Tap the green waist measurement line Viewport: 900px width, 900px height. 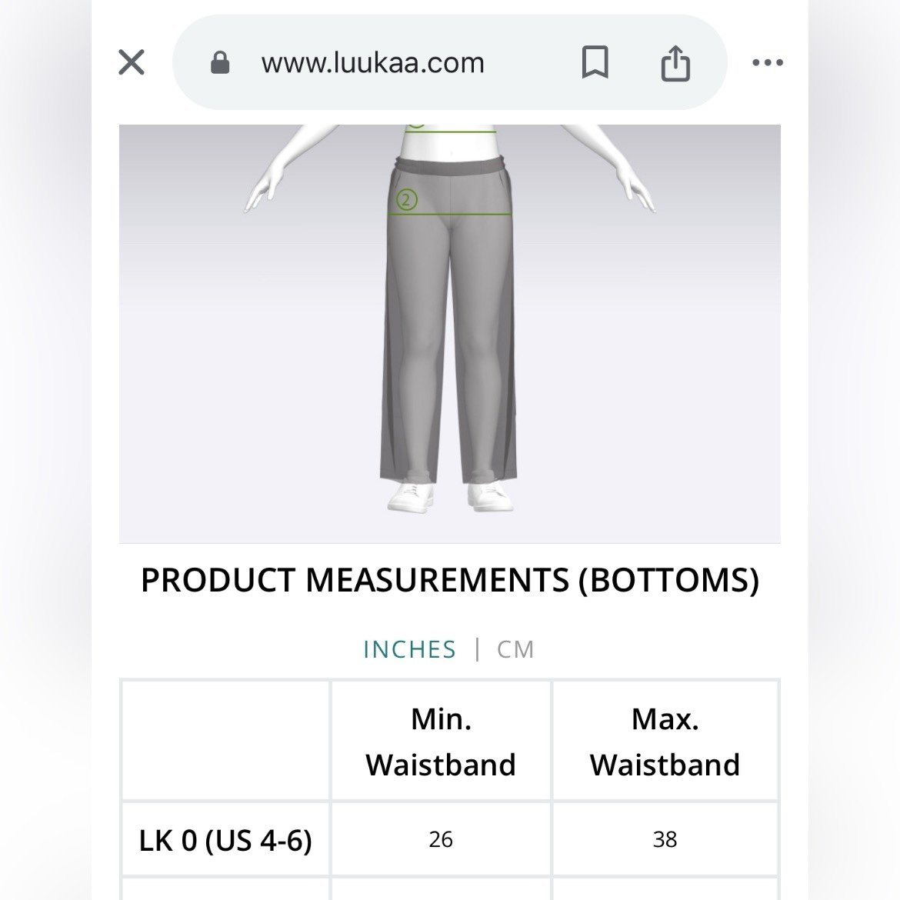450,132
